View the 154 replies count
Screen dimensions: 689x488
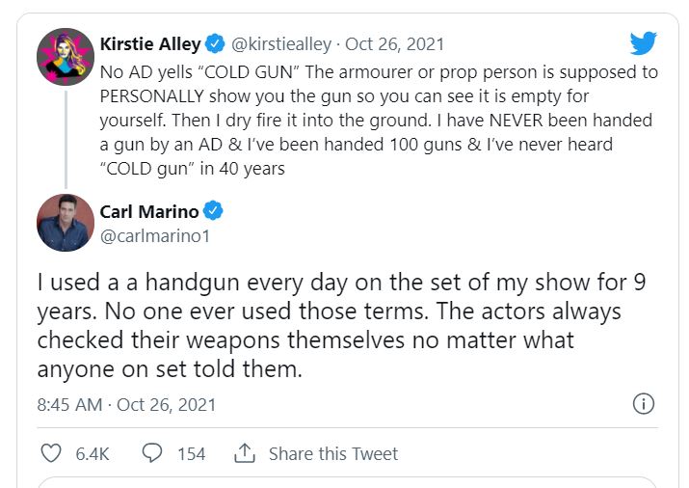pyautogui.click(x=191, y=453)
